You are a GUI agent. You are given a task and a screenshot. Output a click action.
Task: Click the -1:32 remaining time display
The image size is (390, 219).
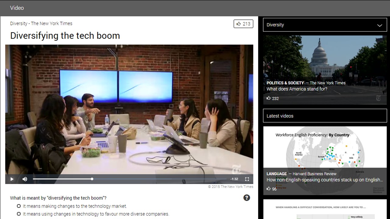point(234,179)
